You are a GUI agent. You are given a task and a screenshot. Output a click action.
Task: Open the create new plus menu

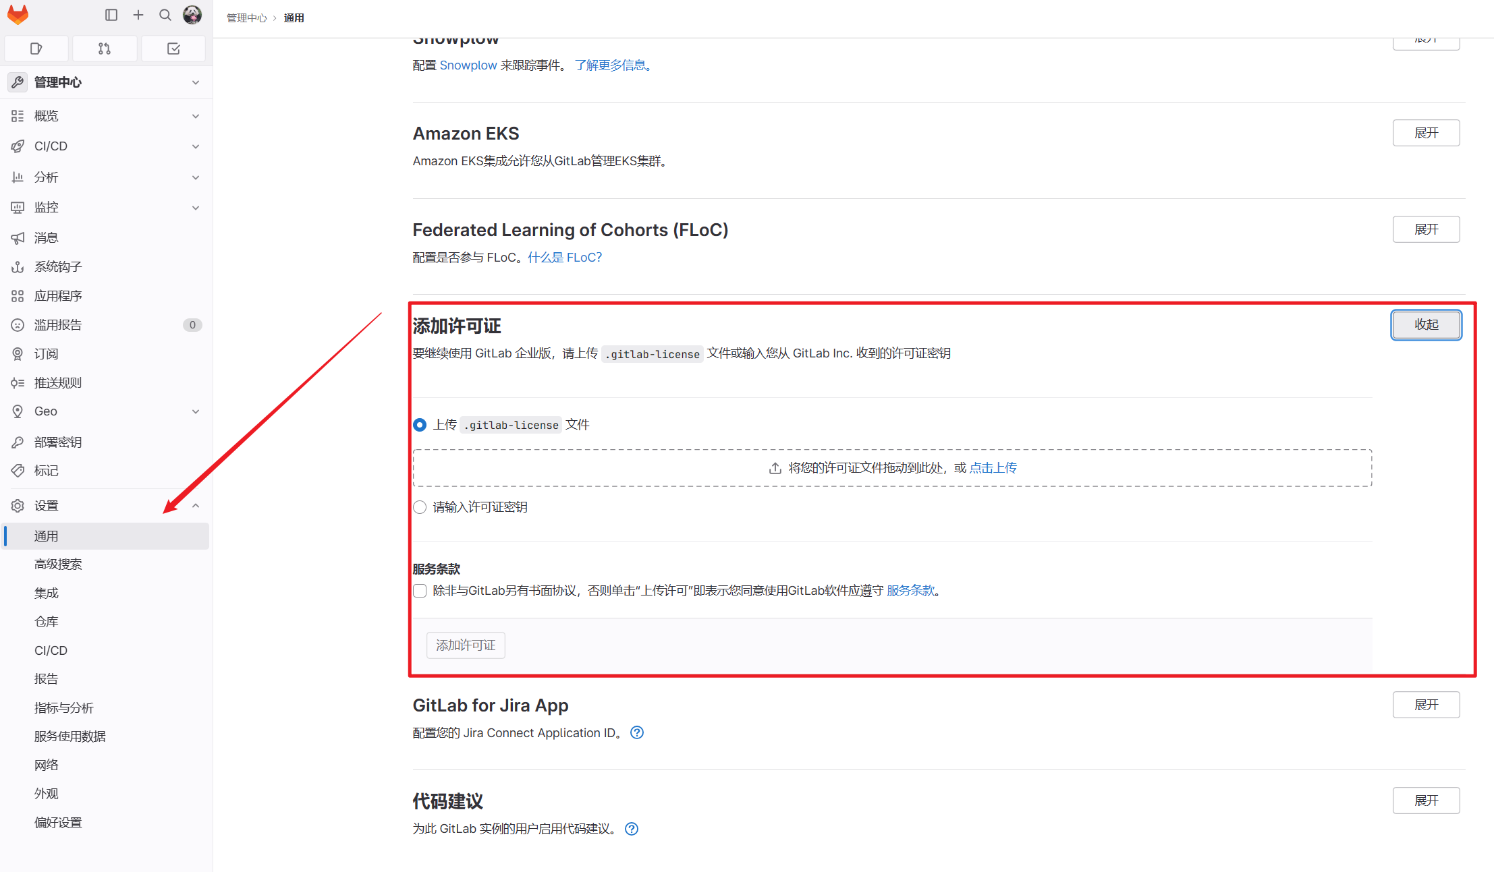pos(138,15)
